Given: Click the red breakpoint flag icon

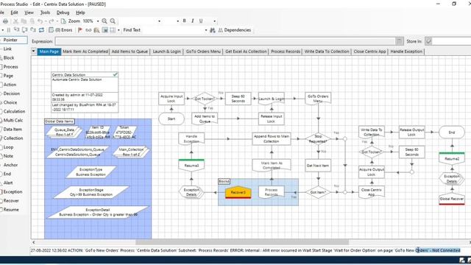Looking at the screenshot, I should click(x=80, y=30).
